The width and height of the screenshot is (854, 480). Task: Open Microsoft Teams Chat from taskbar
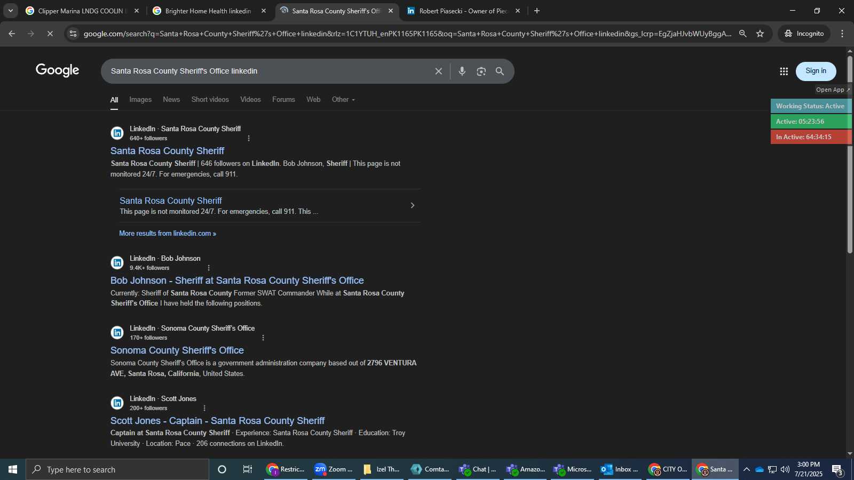coord(478,469)
